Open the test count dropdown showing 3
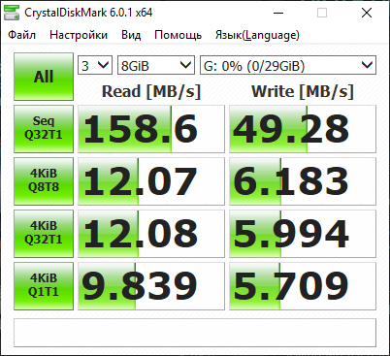Image resolution: width=390 pixels, height=356 pixels. coord(95,65)
